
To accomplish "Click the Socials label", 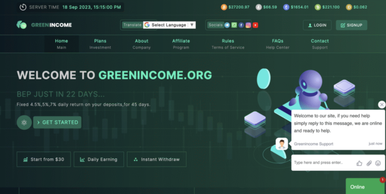I will coord(215,25).
